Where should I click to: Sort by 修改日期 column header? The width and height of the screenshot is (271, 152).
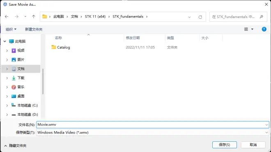(133, 38)
